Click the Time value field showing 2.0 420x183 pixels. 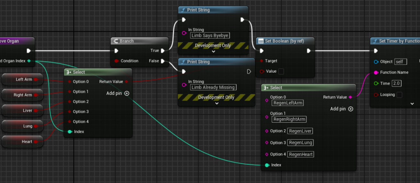coord(396,83)
